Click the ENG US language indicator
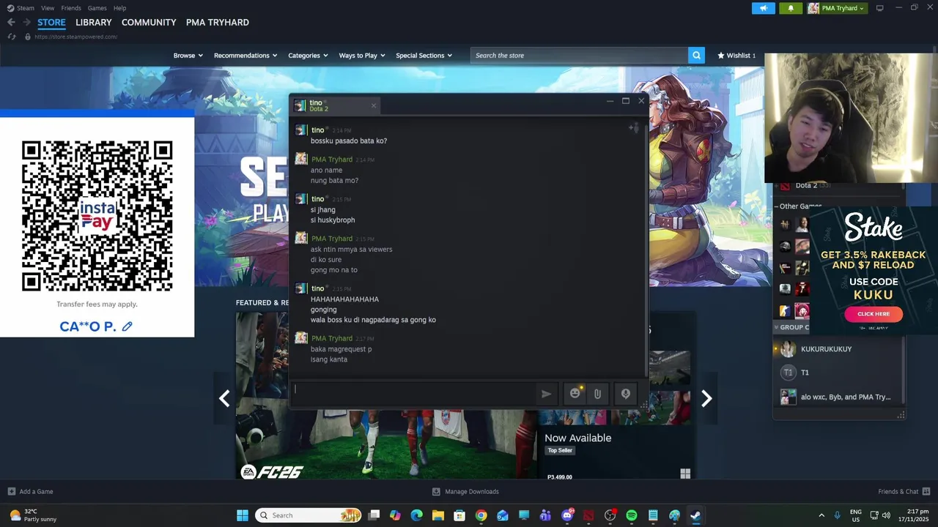938x527 pixels. point(856,515)
